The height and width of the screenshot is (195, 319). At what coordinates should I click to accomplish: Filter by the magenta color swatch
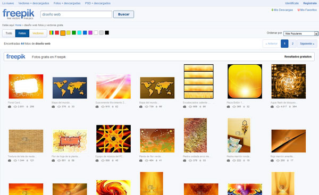point(90,33)
